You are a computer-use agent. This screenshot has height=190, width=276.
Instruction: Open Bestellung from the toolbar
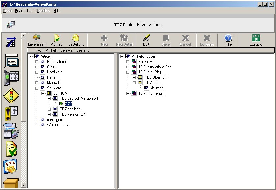pos(76,38)
